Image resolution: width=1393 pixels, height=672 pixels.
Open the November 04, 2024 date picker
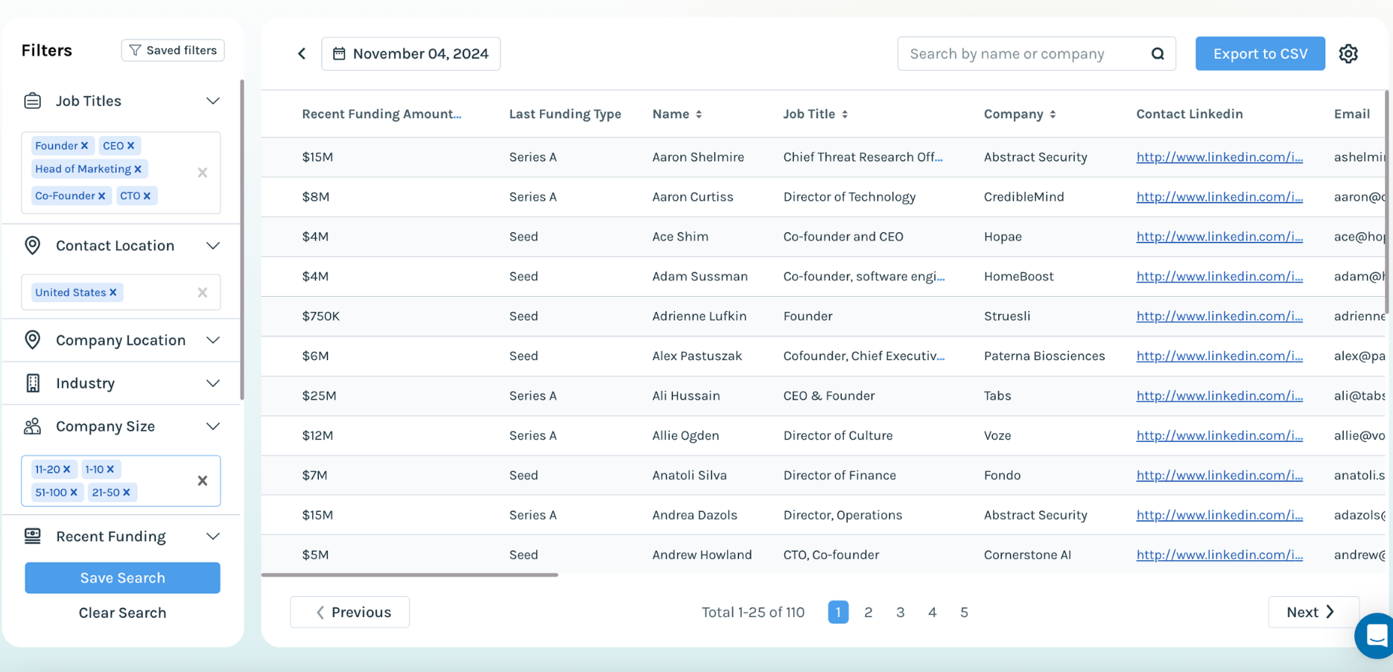(x=410, y=54)
